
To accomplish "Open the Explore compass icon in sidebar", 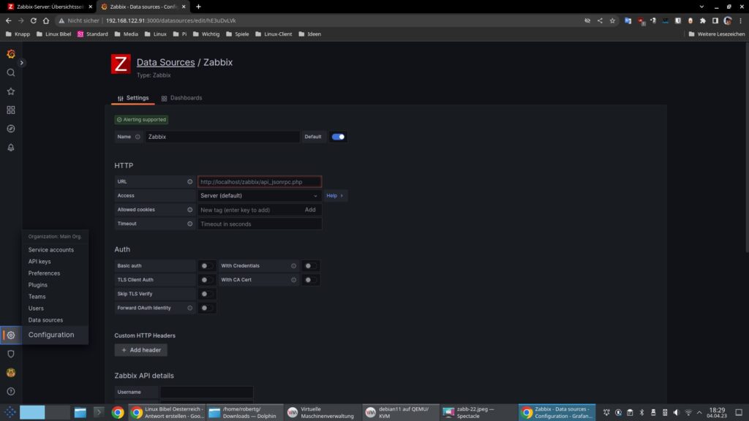I will click(x=11, y=129).
